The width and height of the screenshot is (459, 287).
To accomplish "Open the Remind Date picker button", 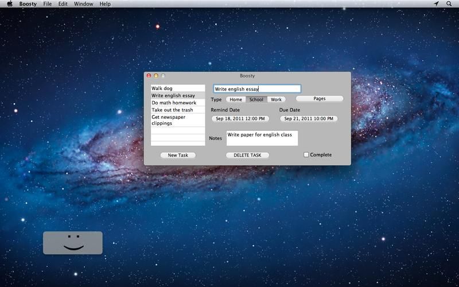I will click(240, 119).
